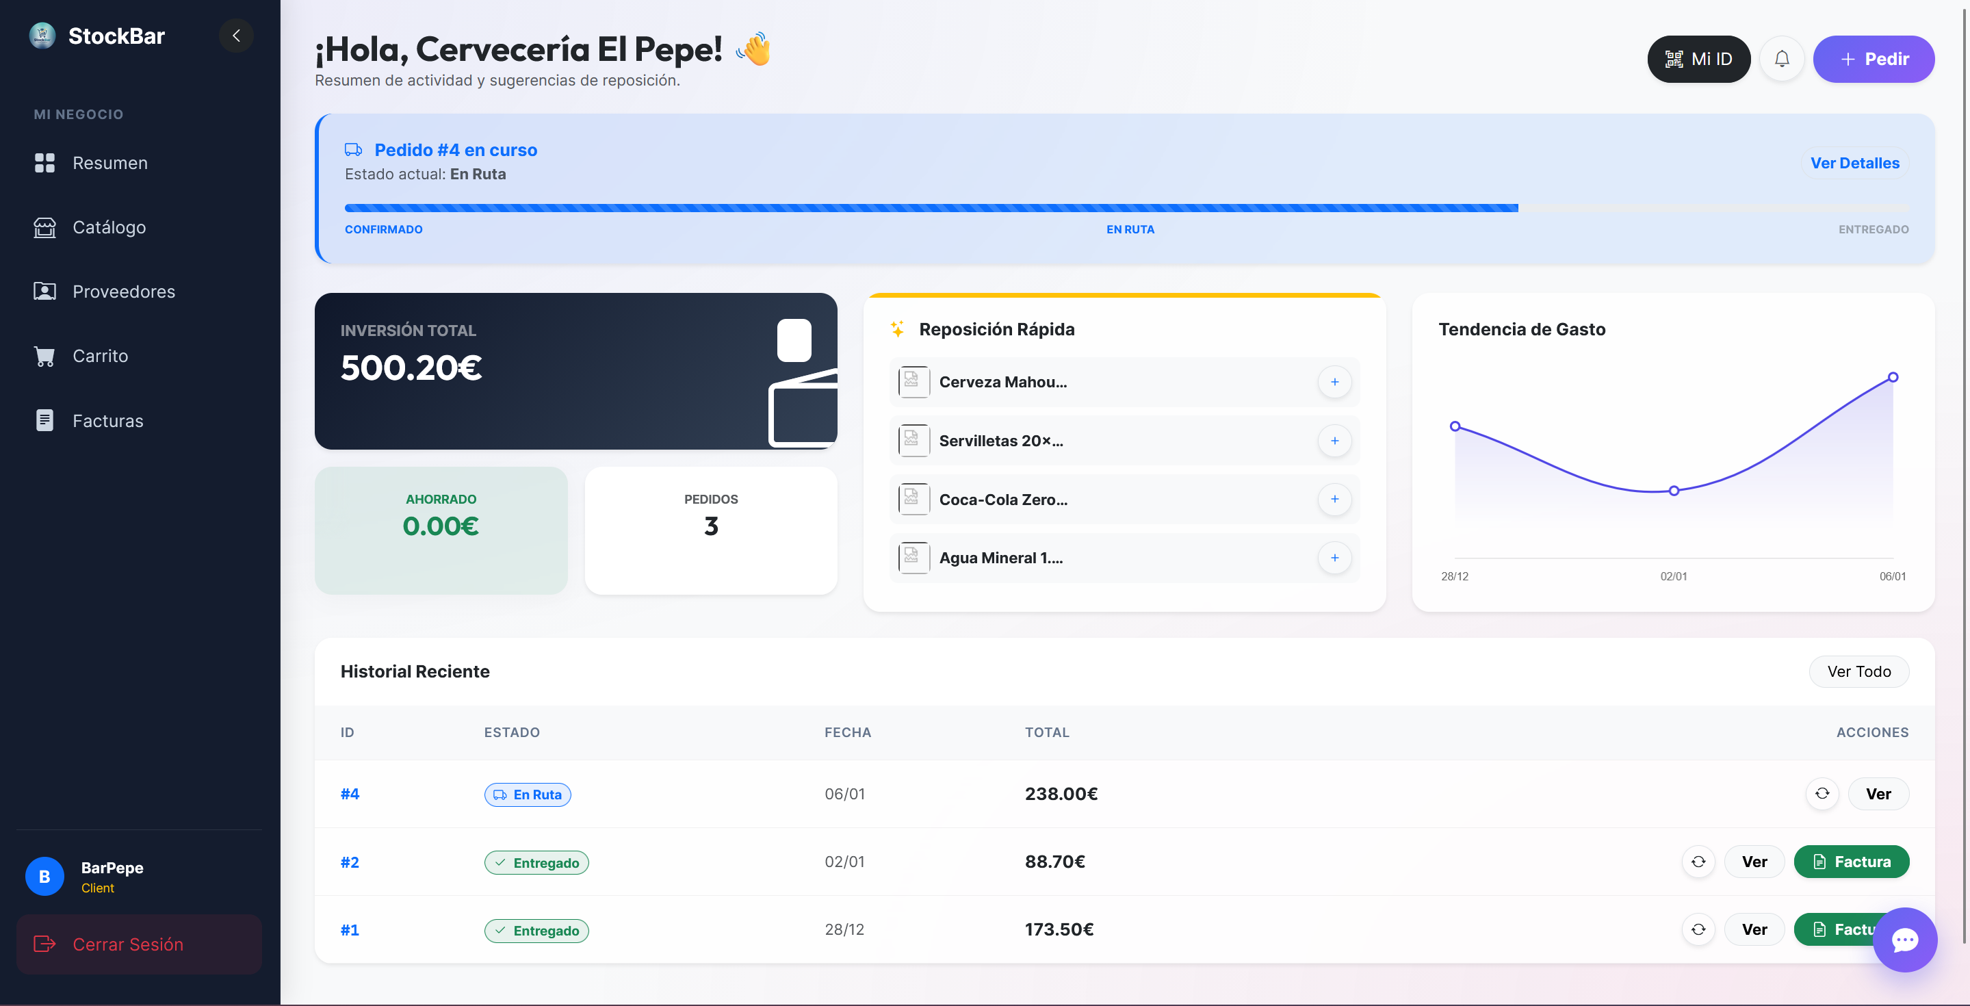
Task: Click the Catálogo storefront icon
Action: pyautogui.click(x=44, y=227)
